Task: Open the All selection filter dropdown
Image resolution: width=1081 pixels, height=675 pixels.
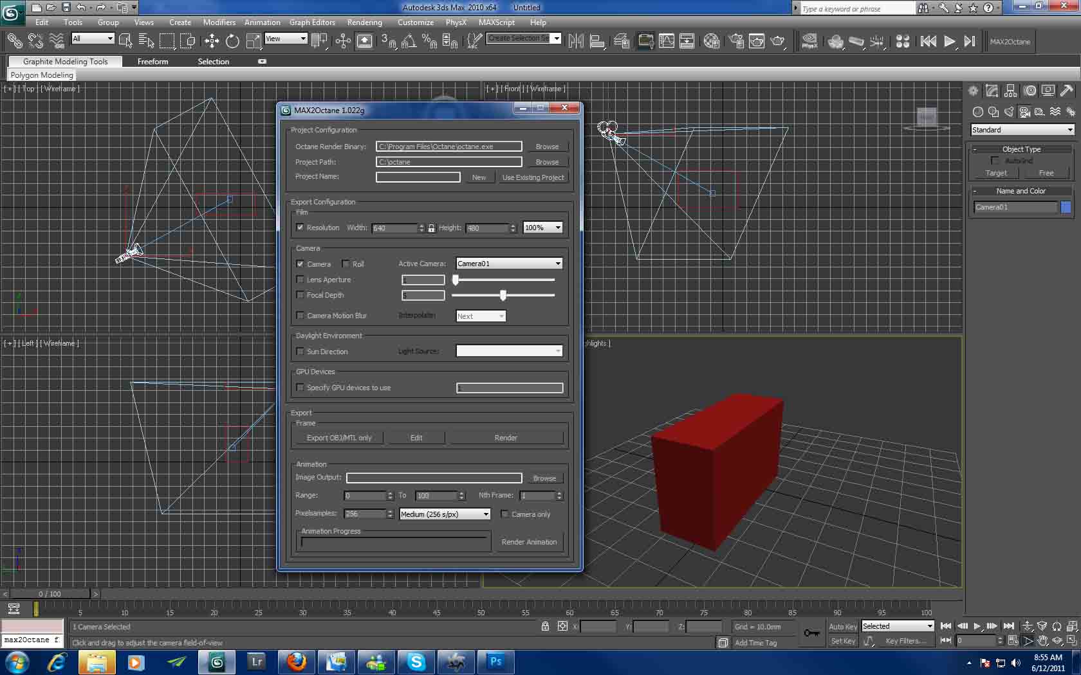Action: tap(93, 39)
